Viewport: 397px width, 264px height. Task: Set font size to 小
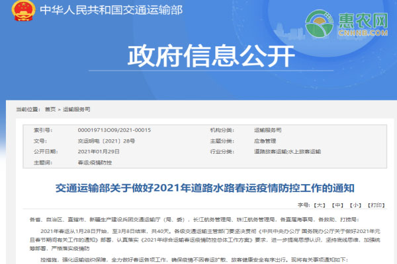click(355, 205)
